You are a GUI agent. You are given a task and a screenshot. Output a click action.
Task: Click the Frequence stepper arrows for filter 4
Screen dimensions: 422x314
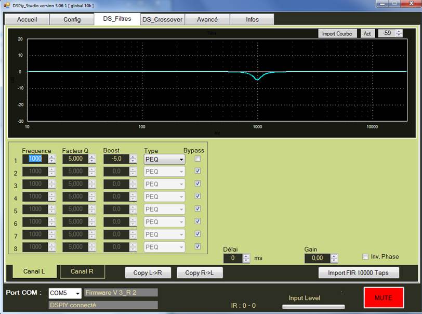point(52,197)
